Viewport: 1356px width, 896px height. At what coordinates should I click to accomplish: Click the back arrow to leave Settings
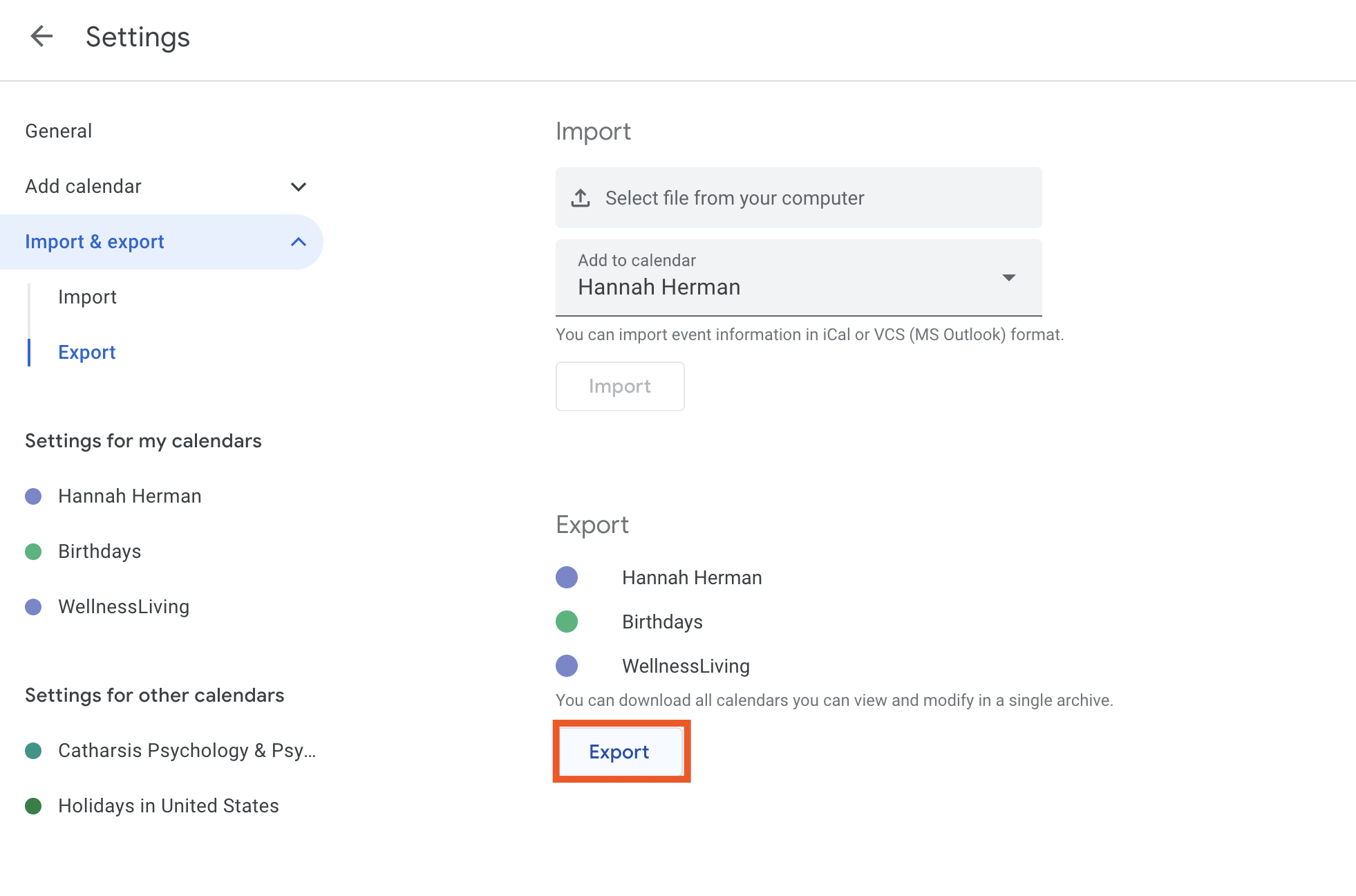click(x=41, y=36)
